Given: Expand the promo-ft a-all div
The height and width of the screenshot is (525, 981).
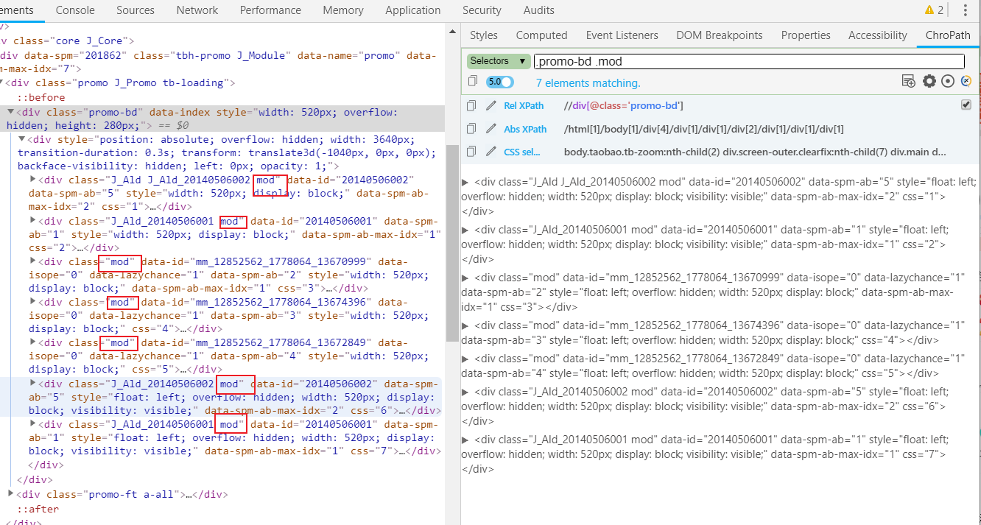Looking at the screenshot, I should [11, 494].
